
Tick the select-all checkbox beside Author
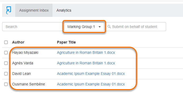6,42
